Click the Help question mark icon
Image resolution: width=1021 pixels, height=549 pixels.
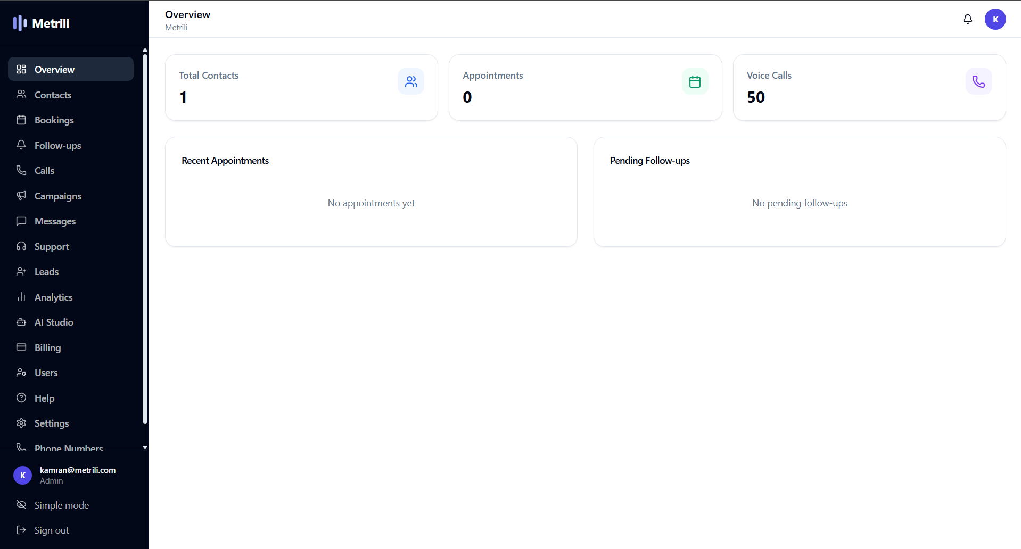tap(21, 398)
